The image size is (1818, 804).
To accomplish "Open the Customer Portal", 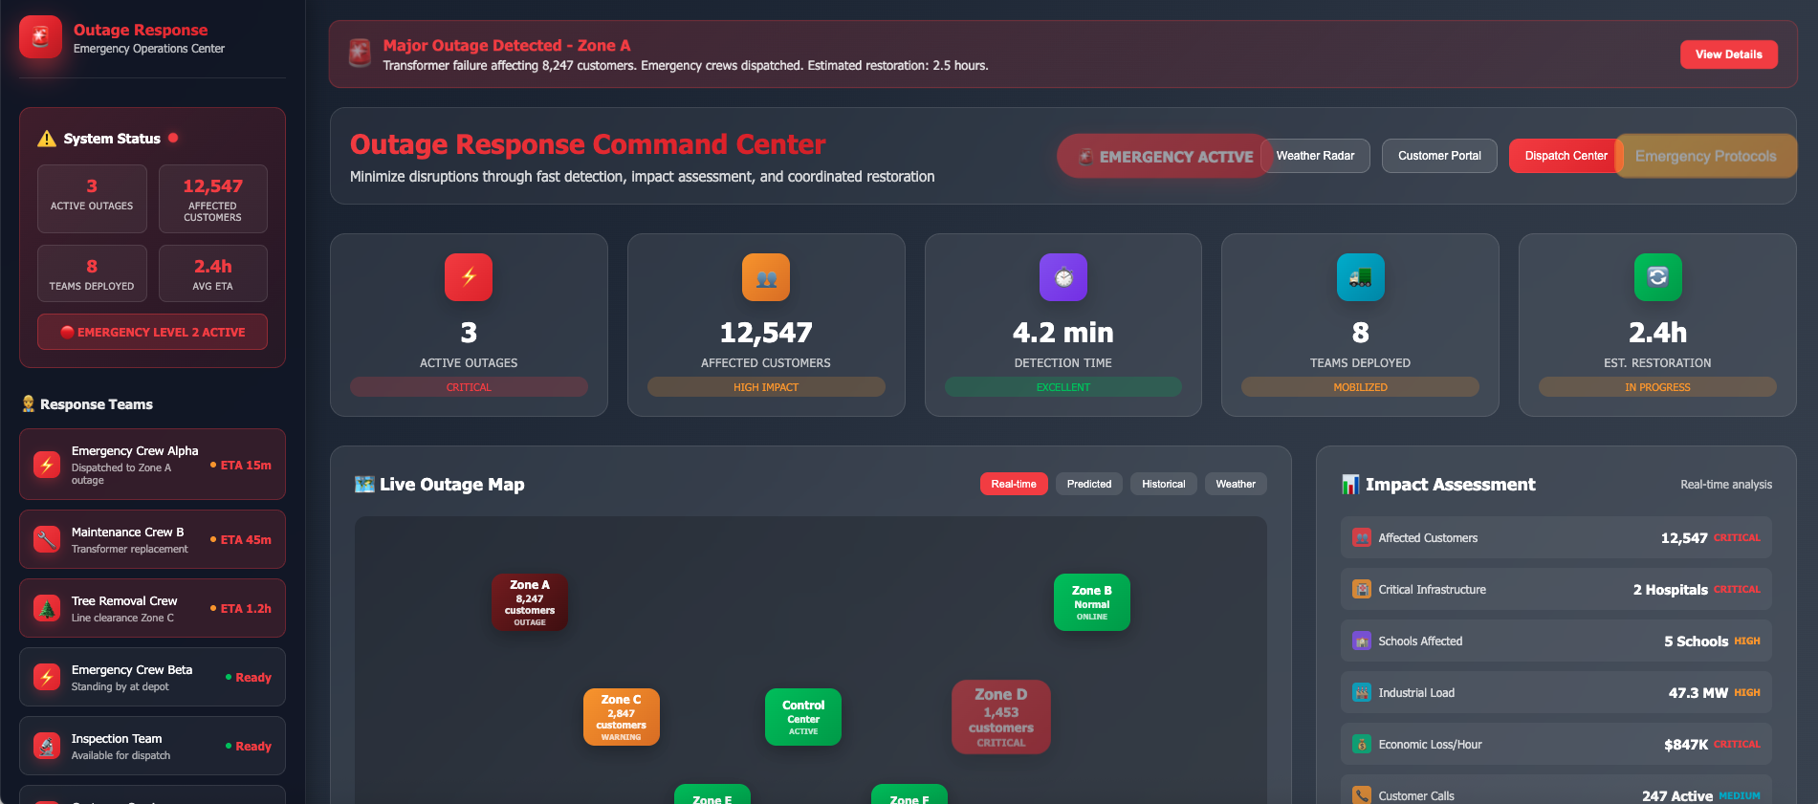I will 1439,156.
